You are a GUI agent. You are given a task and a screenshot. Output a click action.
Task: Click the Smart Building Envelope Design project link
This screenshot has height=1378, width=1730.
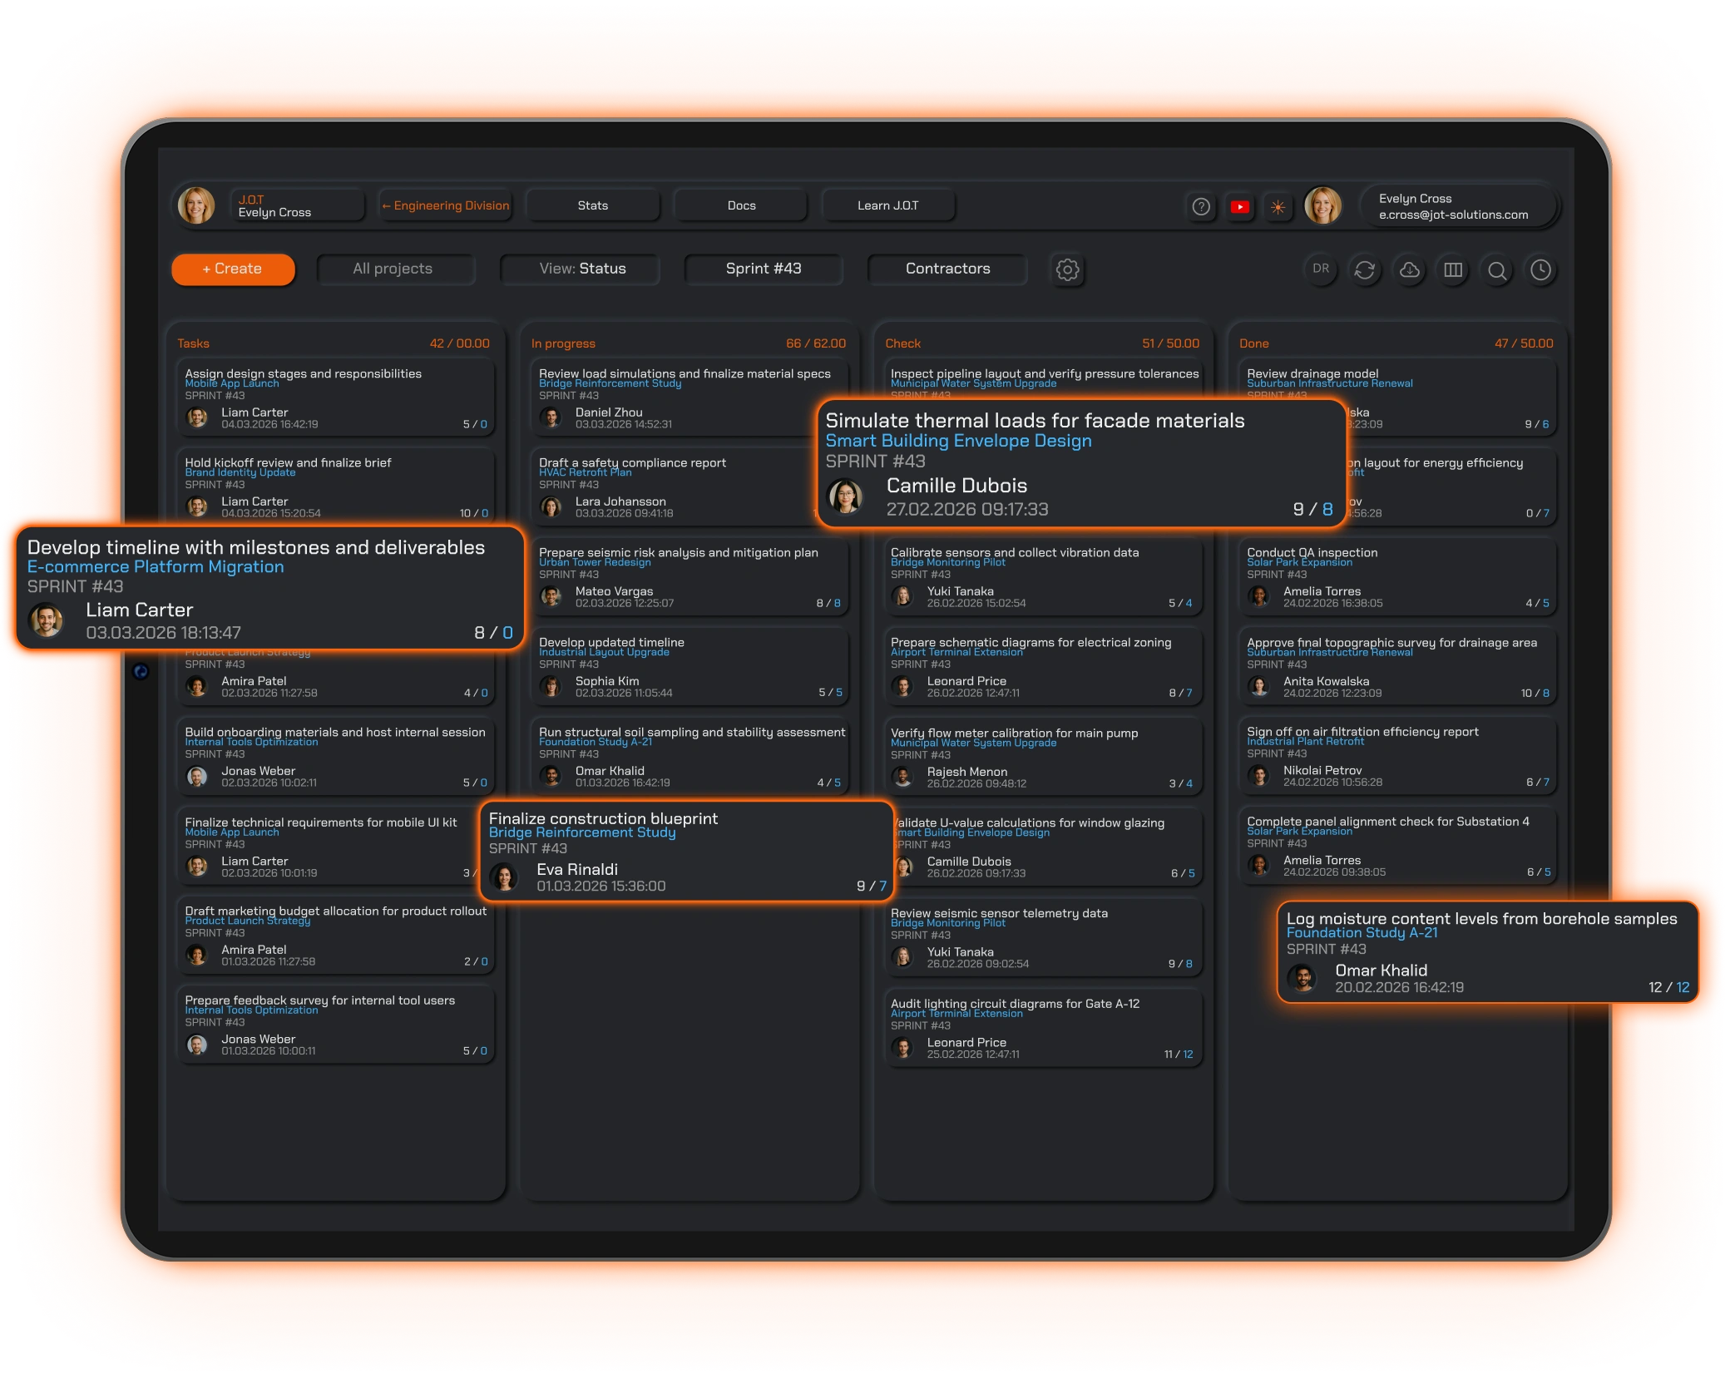click(958, 441)
